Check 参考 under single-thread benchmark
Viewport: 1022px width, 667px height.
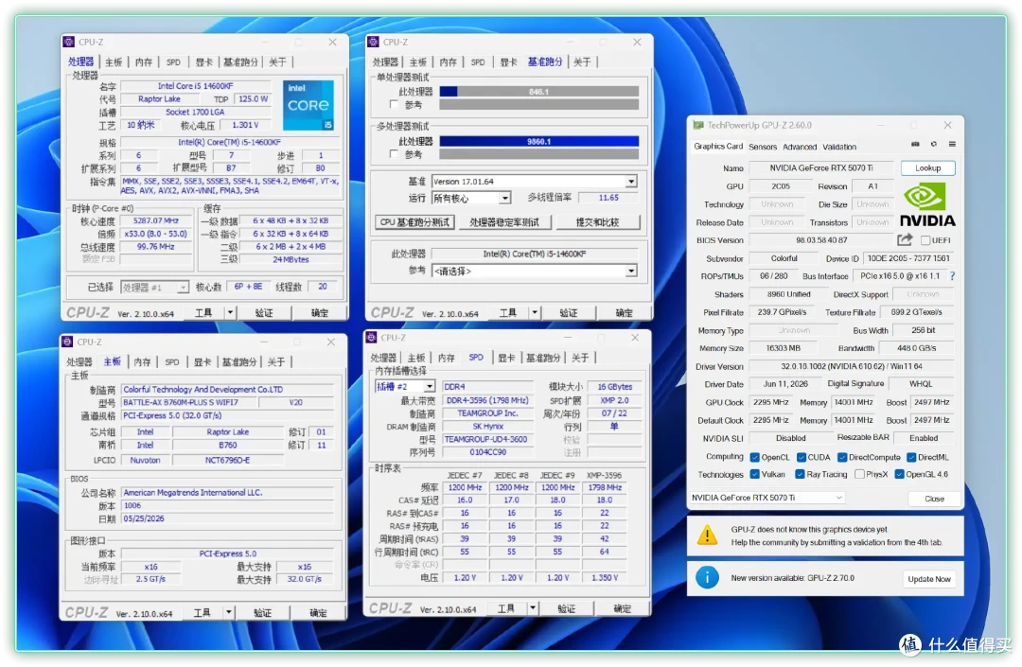point(394,104)
